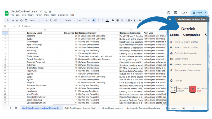
Task: Open horizontal align dropdown
Action: (130, 21)
